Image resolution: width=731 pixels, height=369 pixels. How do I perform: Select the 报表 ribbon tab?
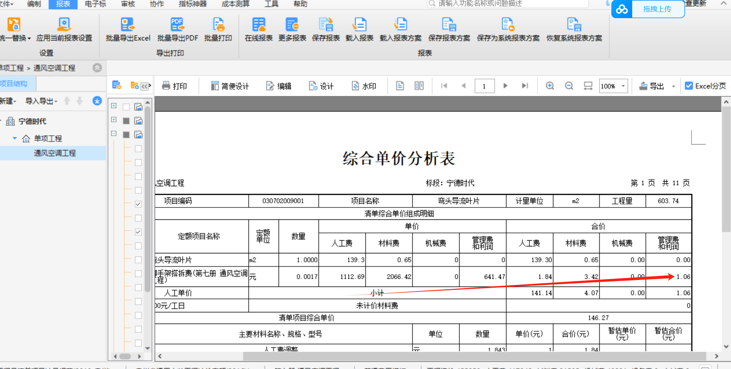click(x=63, y=4)
